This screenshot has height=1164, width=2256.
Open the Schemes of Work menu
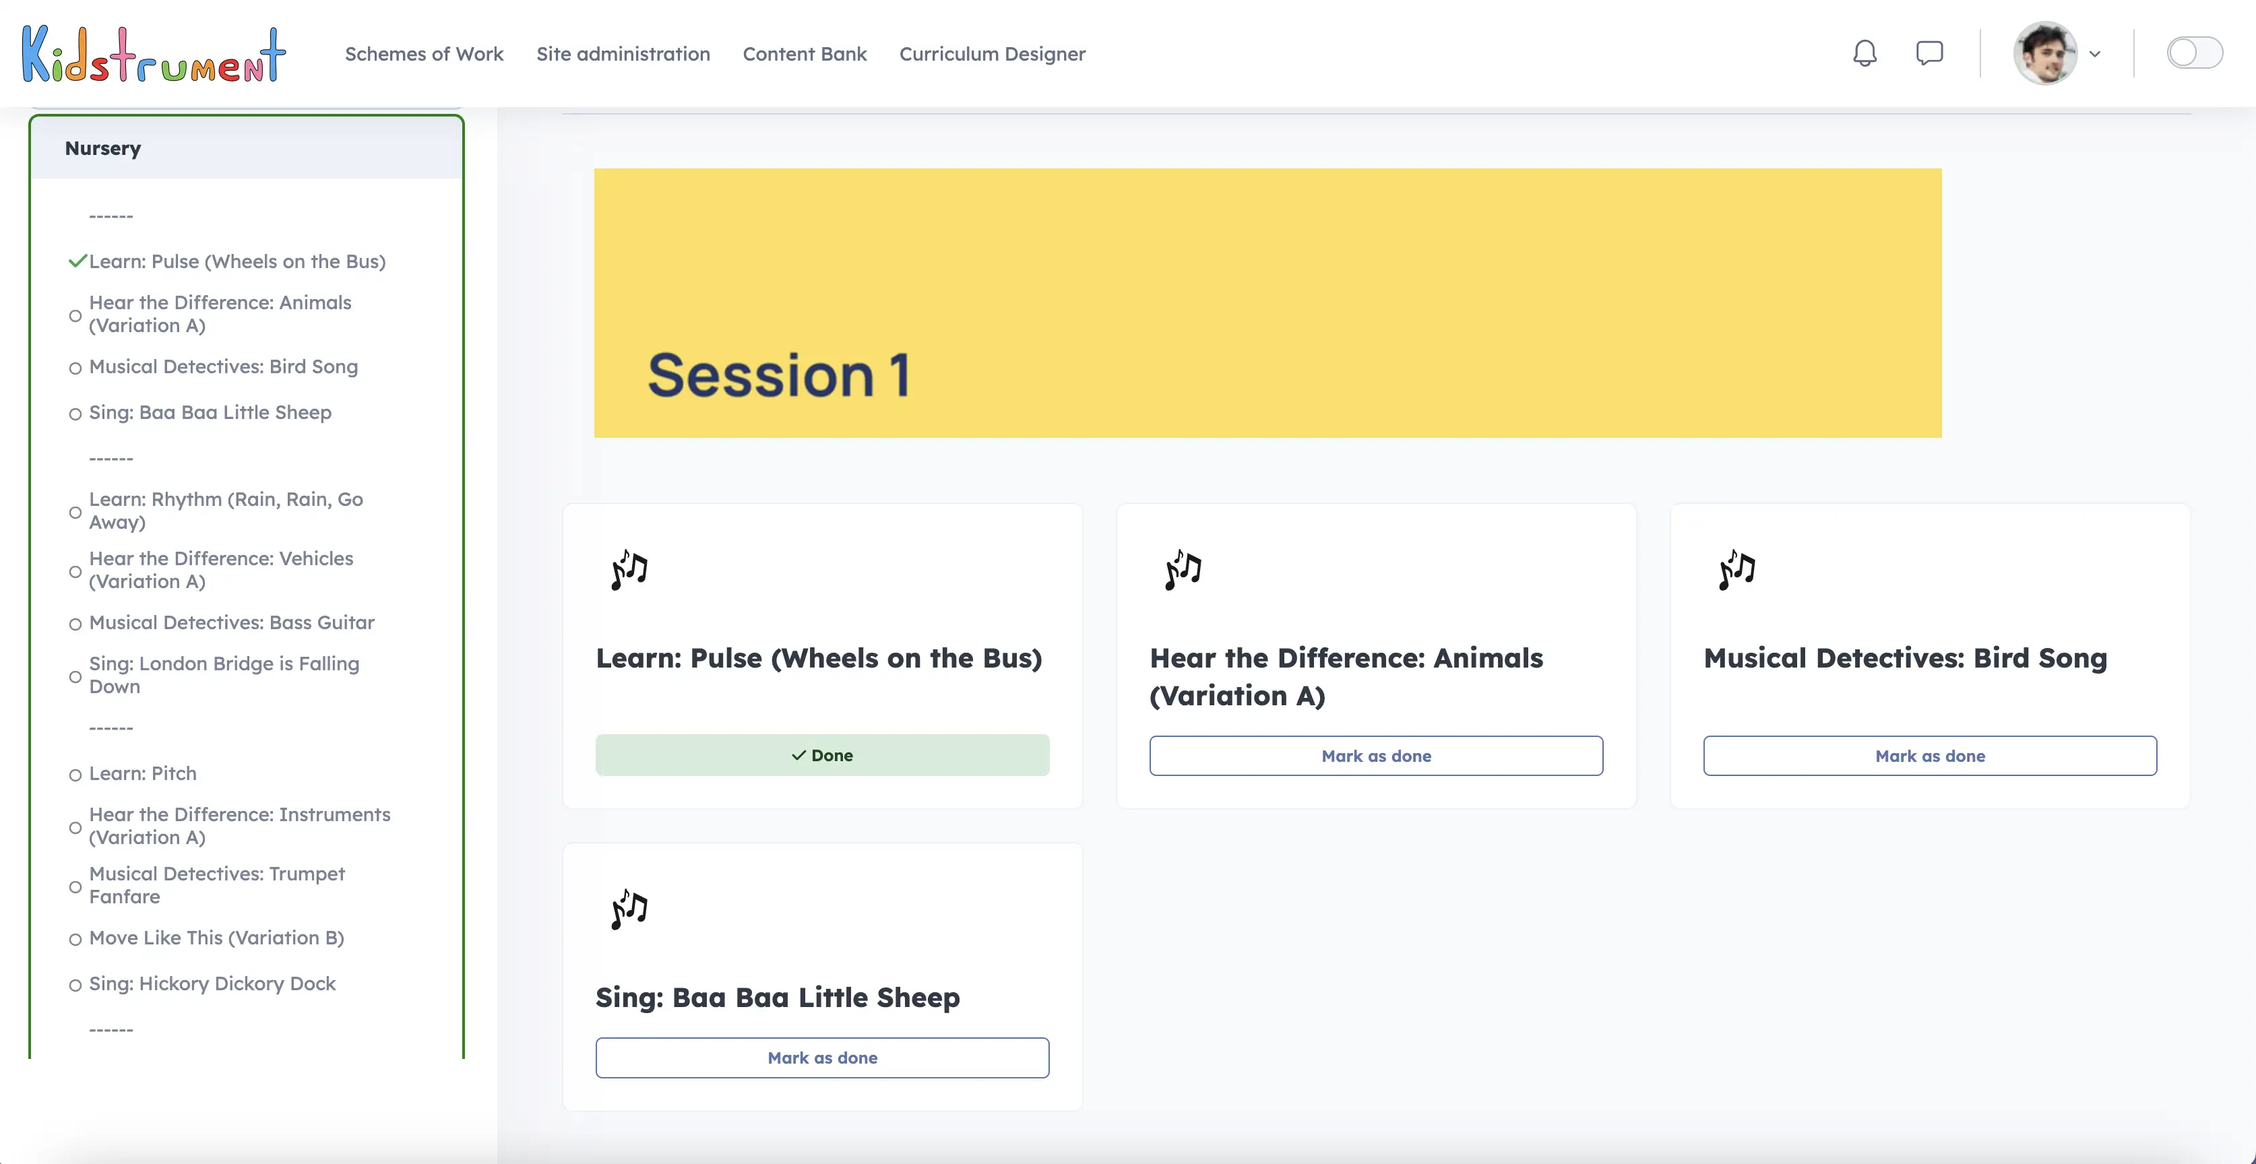tap(424, 55)
